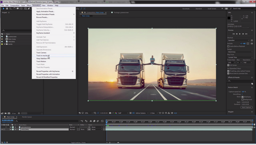Viewport: 256px width, 145px height.
Task: Toggle the Include audio speaker icon
Action: click(x=245, y=44)
